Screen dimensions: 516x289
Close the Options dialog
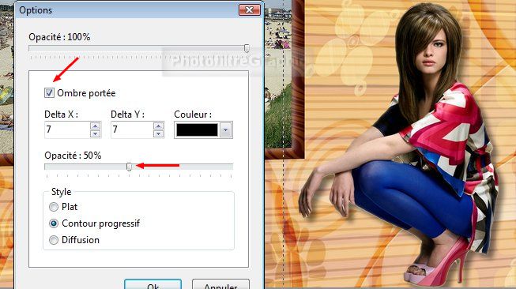pyautogui.click(x=250, y=9)
